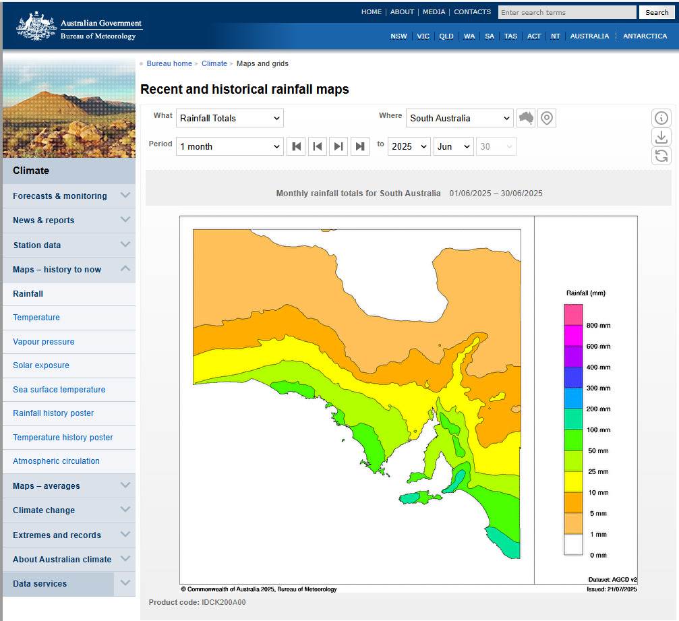The height and width of the screenshot is (621, 679).
Task: Click the search terms input field
Action: (566, 12)
